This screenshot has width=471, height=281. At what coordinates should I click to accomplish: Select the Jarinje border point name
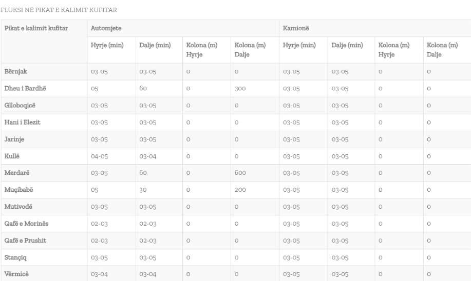tap(14, 139)
